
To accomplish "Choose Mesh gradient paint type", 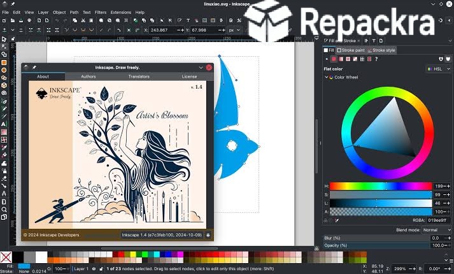I will click(x=355, y=59).
